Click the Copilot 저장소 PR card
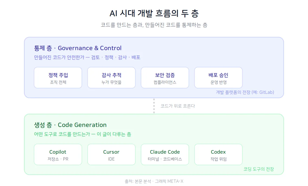 pyautogui.click(x=58, y=154)
